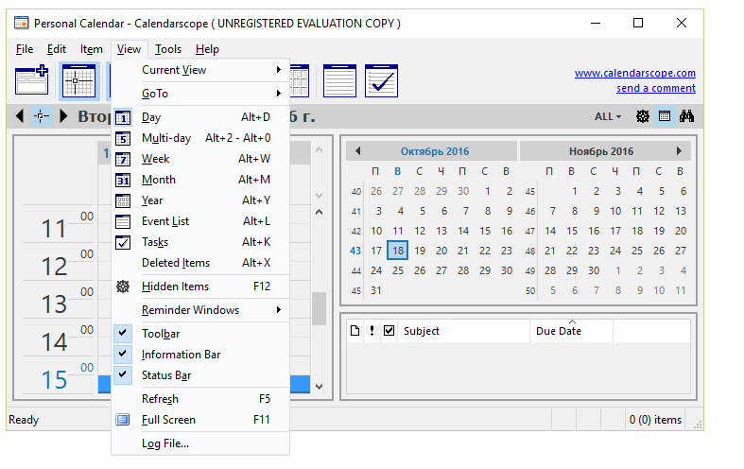Toggle Toolbar visibility in View menu
The height and width of the screenshot is (469, 744).
click(x=161, y=334)
